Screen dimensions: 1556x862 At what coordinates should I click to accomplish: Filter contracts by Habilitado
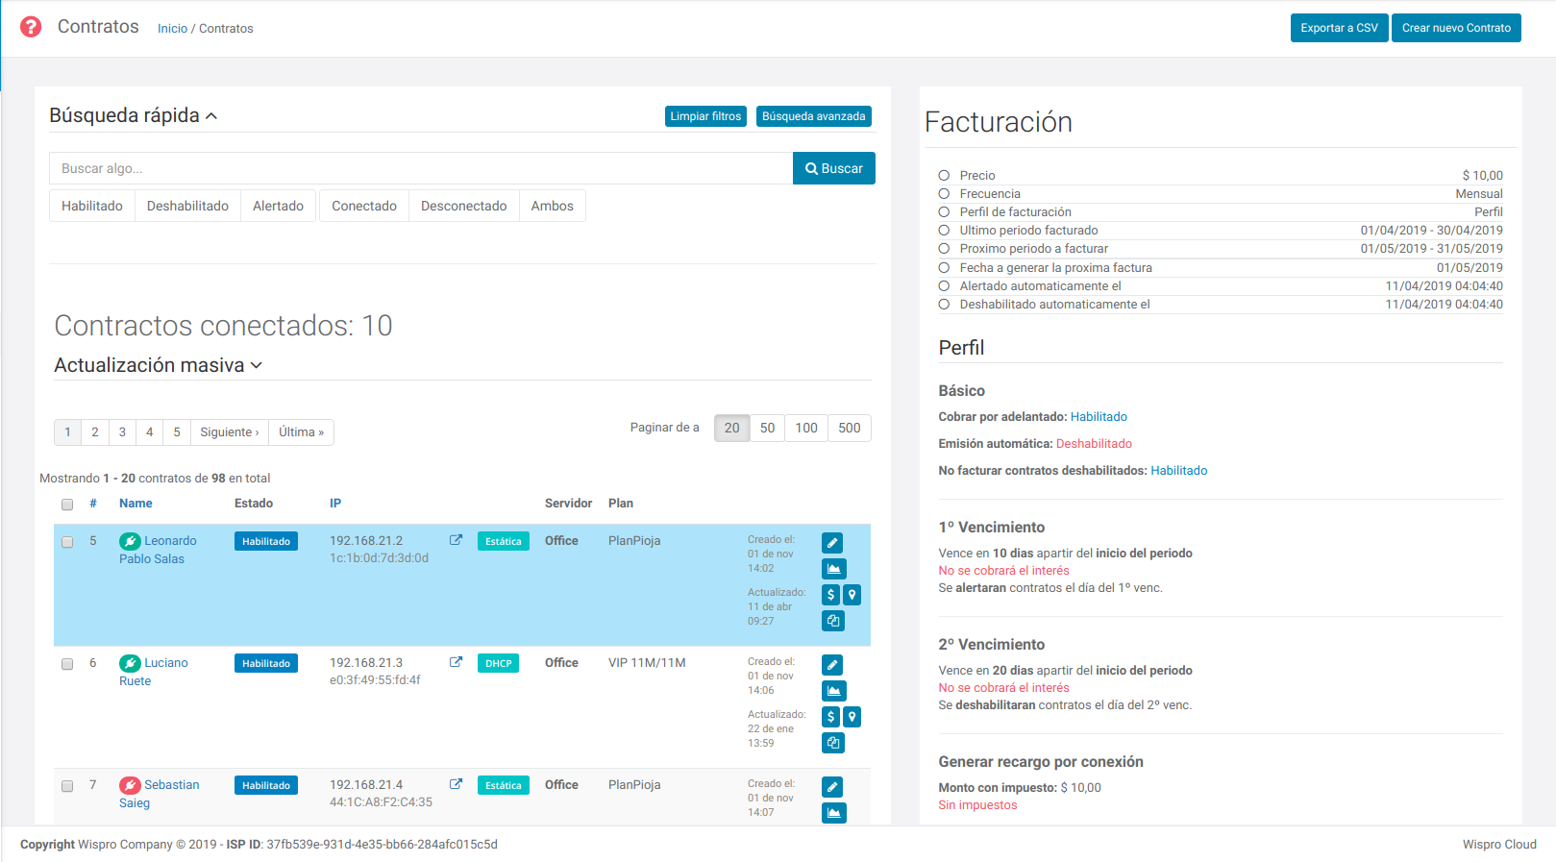[92, 206]
